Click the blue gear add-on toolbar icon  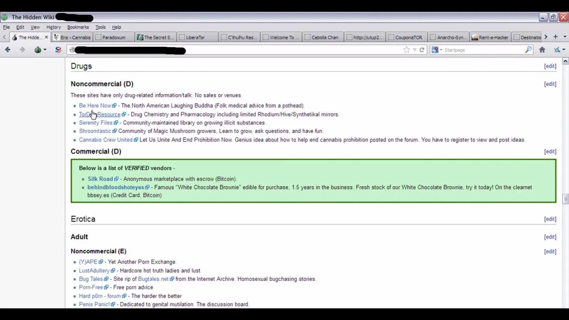click(557, 50)
